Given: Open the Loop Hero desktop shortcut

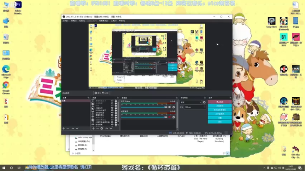Looking at the screenshot, I should (x=271, y=22).
